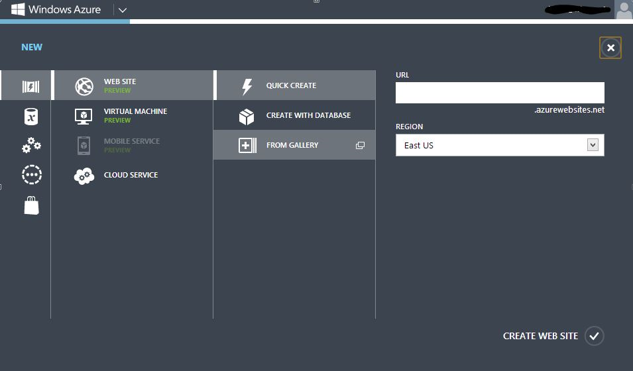633x371 pixels.
Task: Choose MOBILE SERVICE menu entry
Action: [x=133, y=145]
